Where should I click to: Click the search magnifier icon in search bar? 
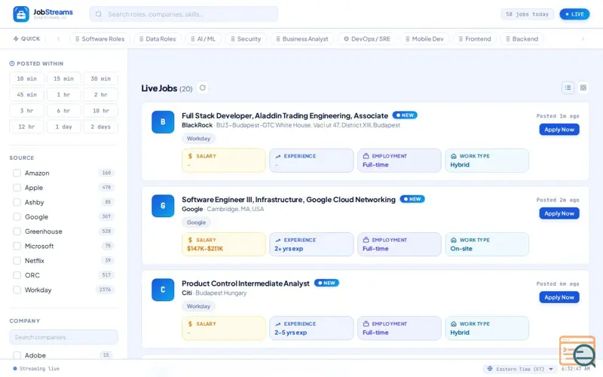[x=99, y=14]
